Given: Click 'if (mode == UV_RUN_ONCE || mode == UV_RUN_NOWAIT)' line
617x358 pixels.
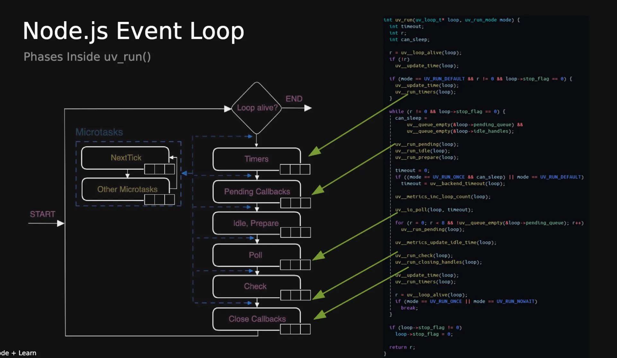Looking at the screenshot, I should pos(466,301).
